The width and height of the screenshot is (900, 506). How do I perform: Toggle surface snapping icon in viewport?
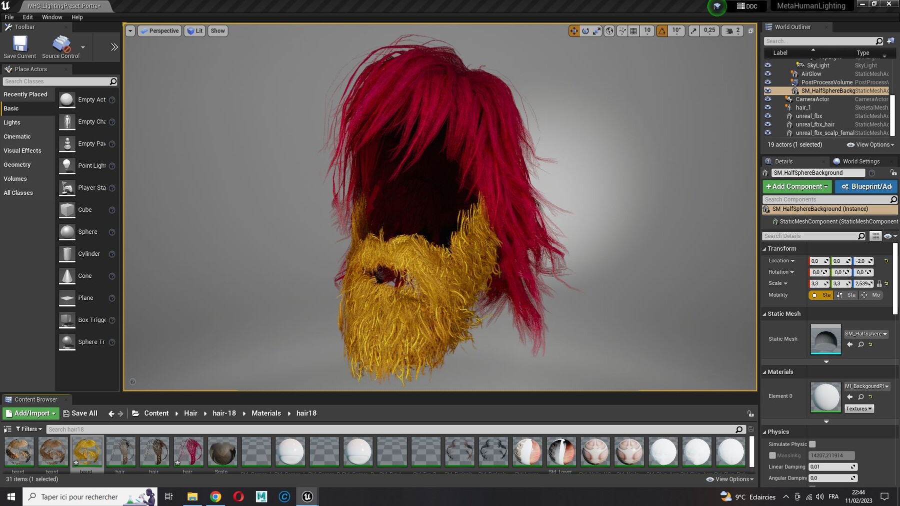[622, 31]
